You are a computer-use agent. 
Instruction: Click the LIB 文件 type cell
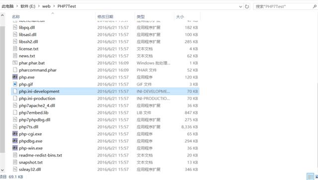point(144,113)
